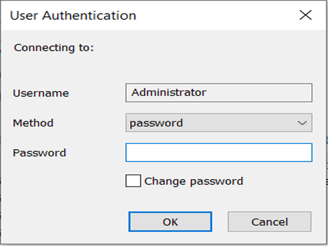Close the User Authentication dialog
The width and height of the screenshot is (328, 246).
tap(305, 15)
